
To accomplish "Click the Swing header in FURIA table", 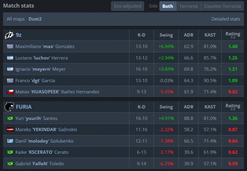I will tap(166, 107).
